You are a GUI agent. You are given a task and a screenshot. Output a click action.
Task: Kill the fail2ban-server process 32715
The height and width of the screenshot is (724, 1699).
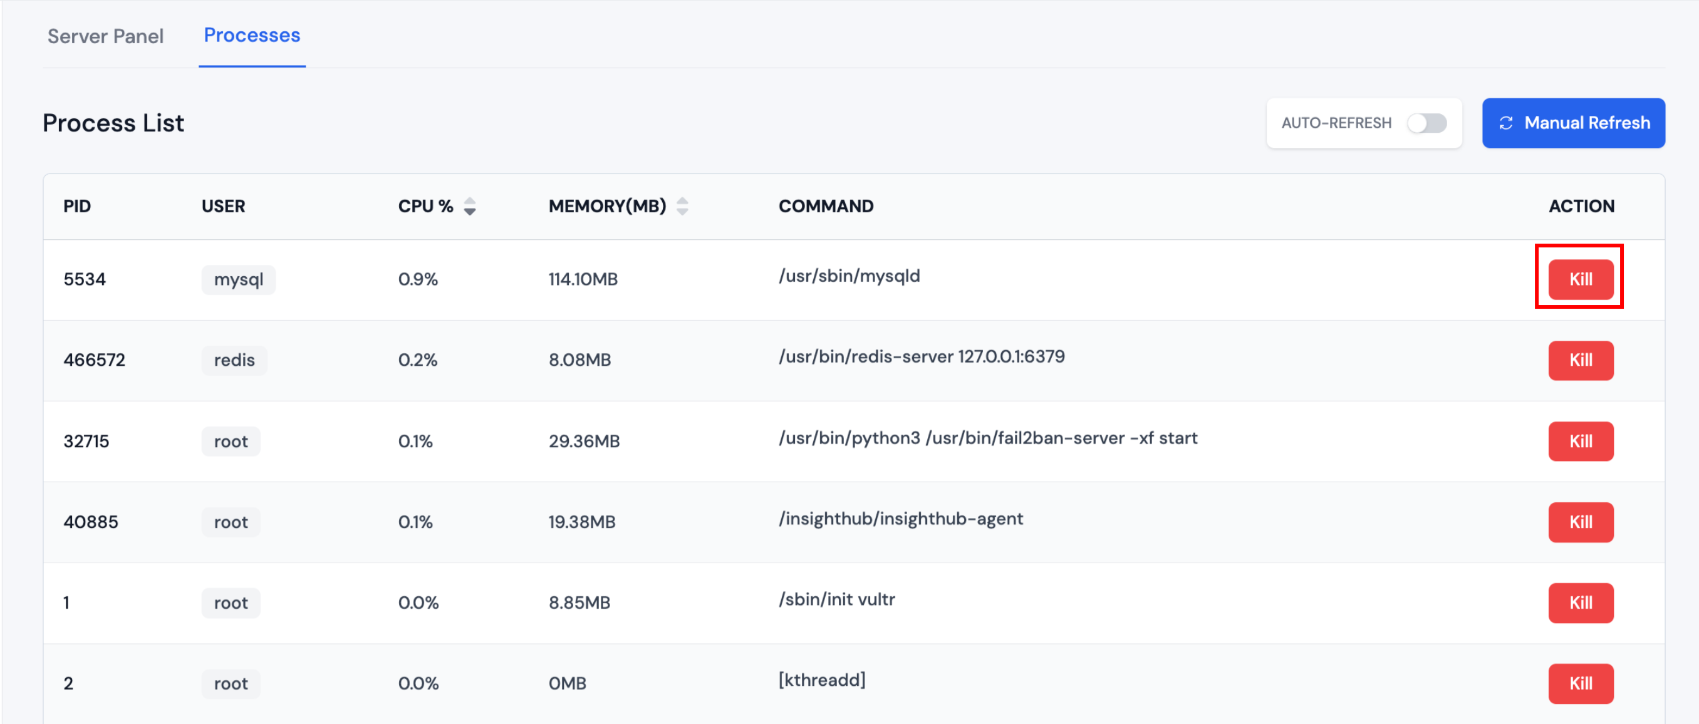(1580, 441)
